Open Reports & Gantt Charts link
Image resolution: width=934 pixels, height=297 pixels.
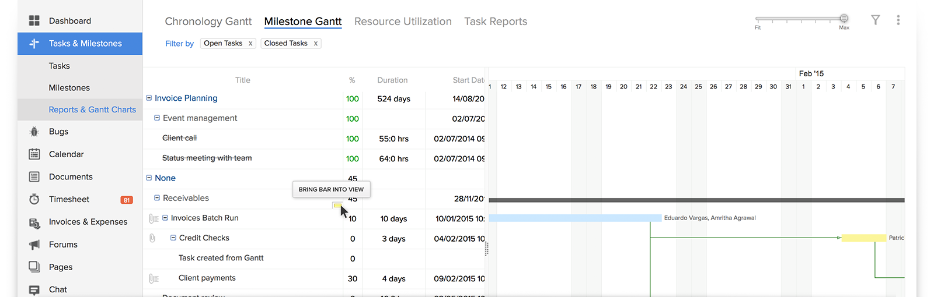(x=92, y=109)
